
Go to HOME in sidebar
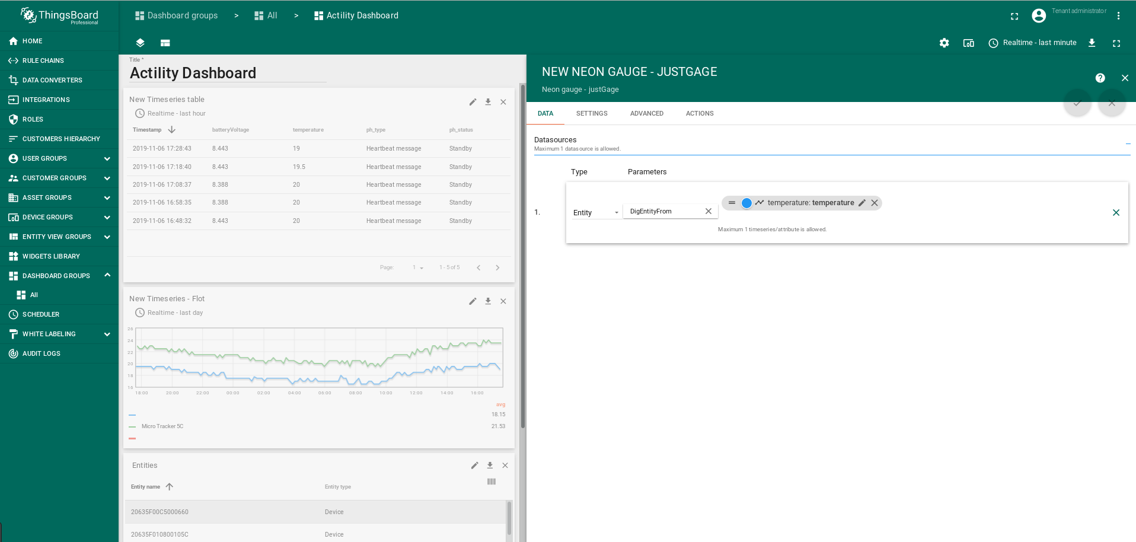(x=59, y=41)
